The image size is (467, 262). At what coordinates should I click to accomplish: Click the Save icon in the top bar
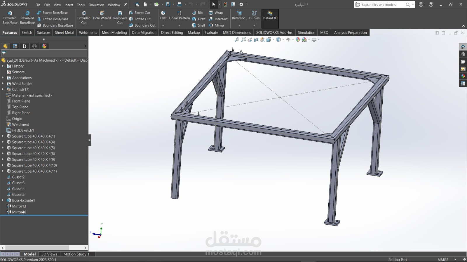pos(168,4)
